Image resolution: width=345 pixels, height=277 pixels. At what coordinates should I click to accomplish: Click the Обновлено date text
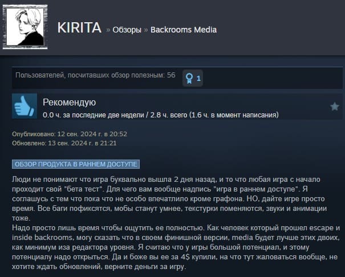pos(64,143)
